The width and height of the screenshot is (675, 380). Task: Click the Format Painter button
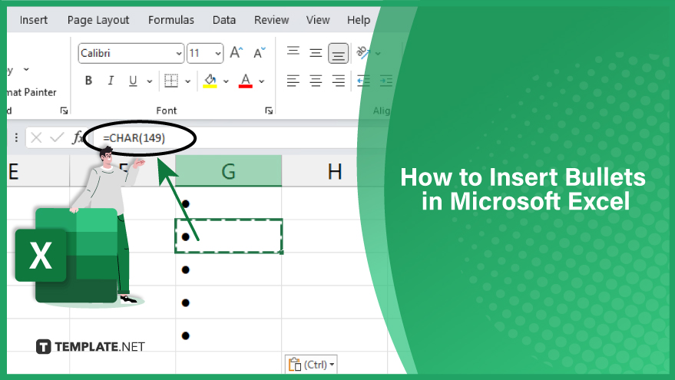point(31,92)
